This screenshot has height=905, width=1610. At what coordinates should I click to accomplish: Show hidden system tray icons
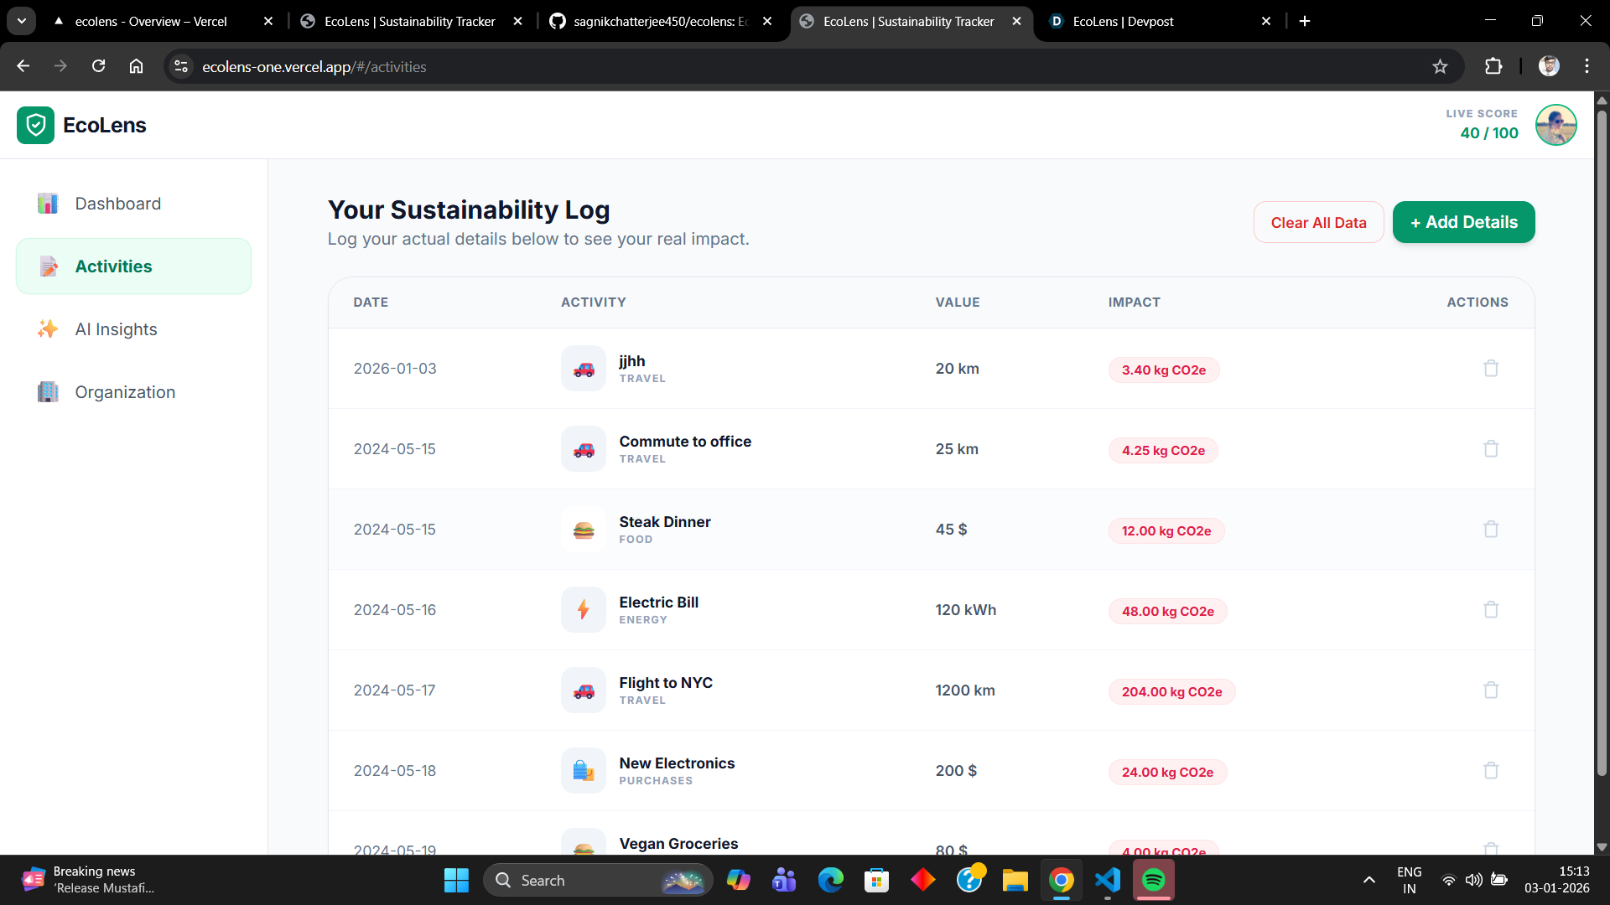[1368, 880]
